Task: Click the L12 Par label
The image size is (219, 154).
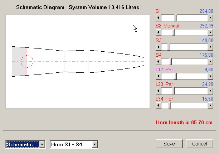Action: 164,70
